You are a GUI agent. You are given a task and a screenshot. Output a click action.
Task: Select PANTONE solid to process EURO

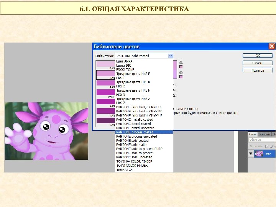pyautogui.click(x=144, y=149)
